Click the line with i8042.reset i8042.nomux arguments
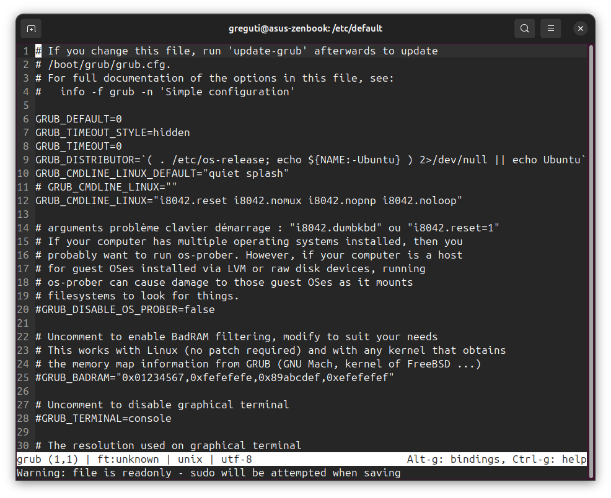The width and height of the screenshot is (611, 498). pyautogui.click(x=248, y=201)
